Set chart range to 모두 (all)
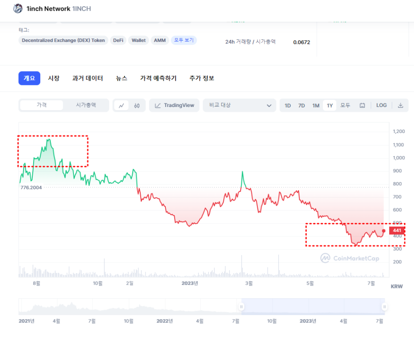This screenshot has width=414, height=339. 345,106
